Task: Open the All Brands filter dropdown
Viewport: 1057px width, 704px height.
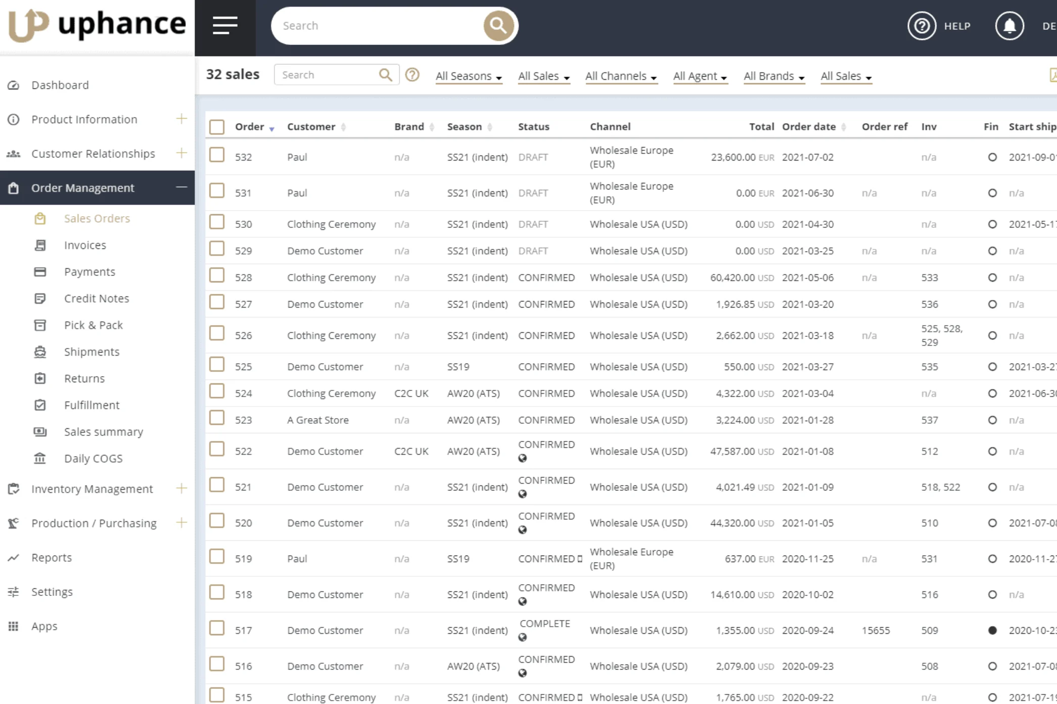Action: click(774, 76)
